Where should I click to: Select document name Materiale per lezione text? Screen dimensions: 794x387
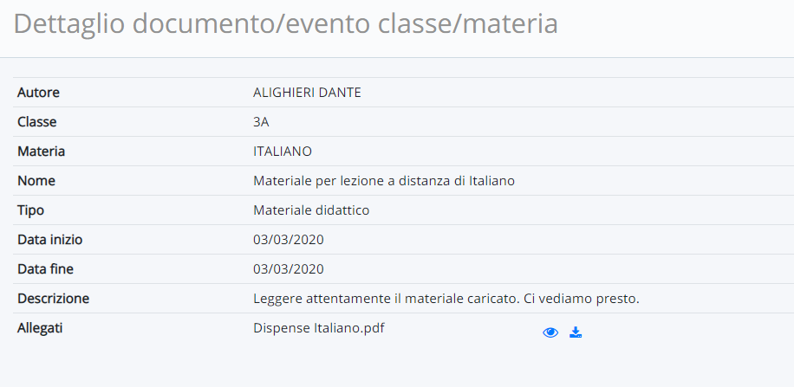pos(384,181)
